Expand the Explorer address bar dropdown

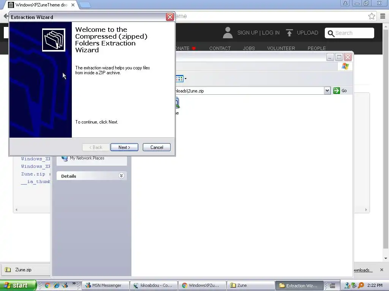pos(327,91)
